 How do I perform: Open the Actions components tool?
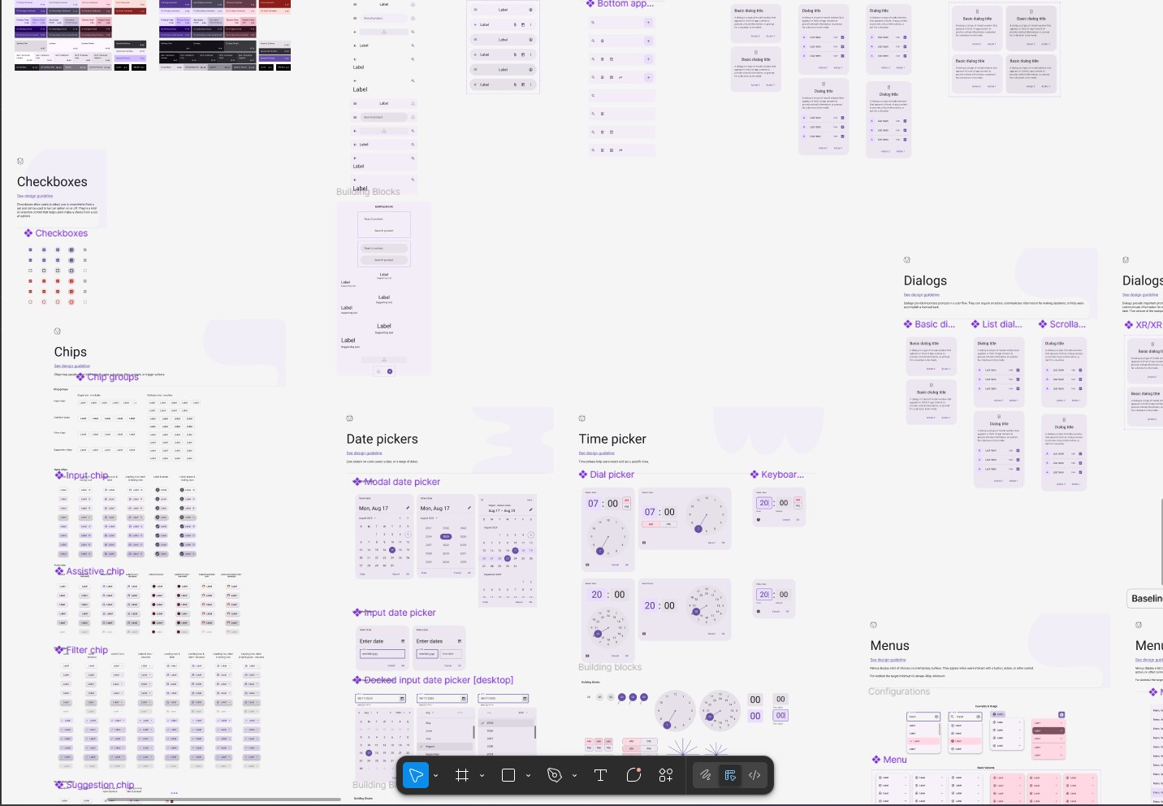pos(666,775)
